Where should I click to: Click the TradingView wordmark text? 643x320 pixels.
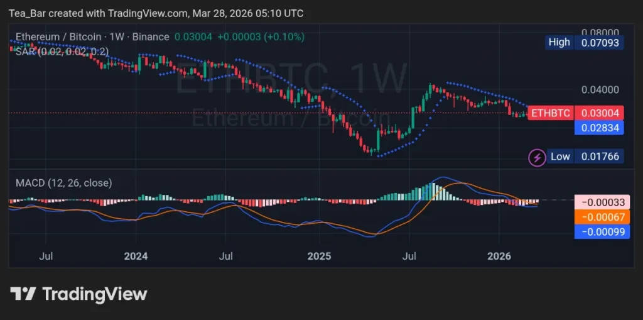pyautogui.click(x=94, y=294)
